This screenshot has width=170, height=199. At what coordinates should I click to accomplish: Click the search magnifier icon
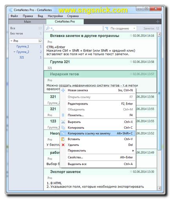[x=48, y=28]
